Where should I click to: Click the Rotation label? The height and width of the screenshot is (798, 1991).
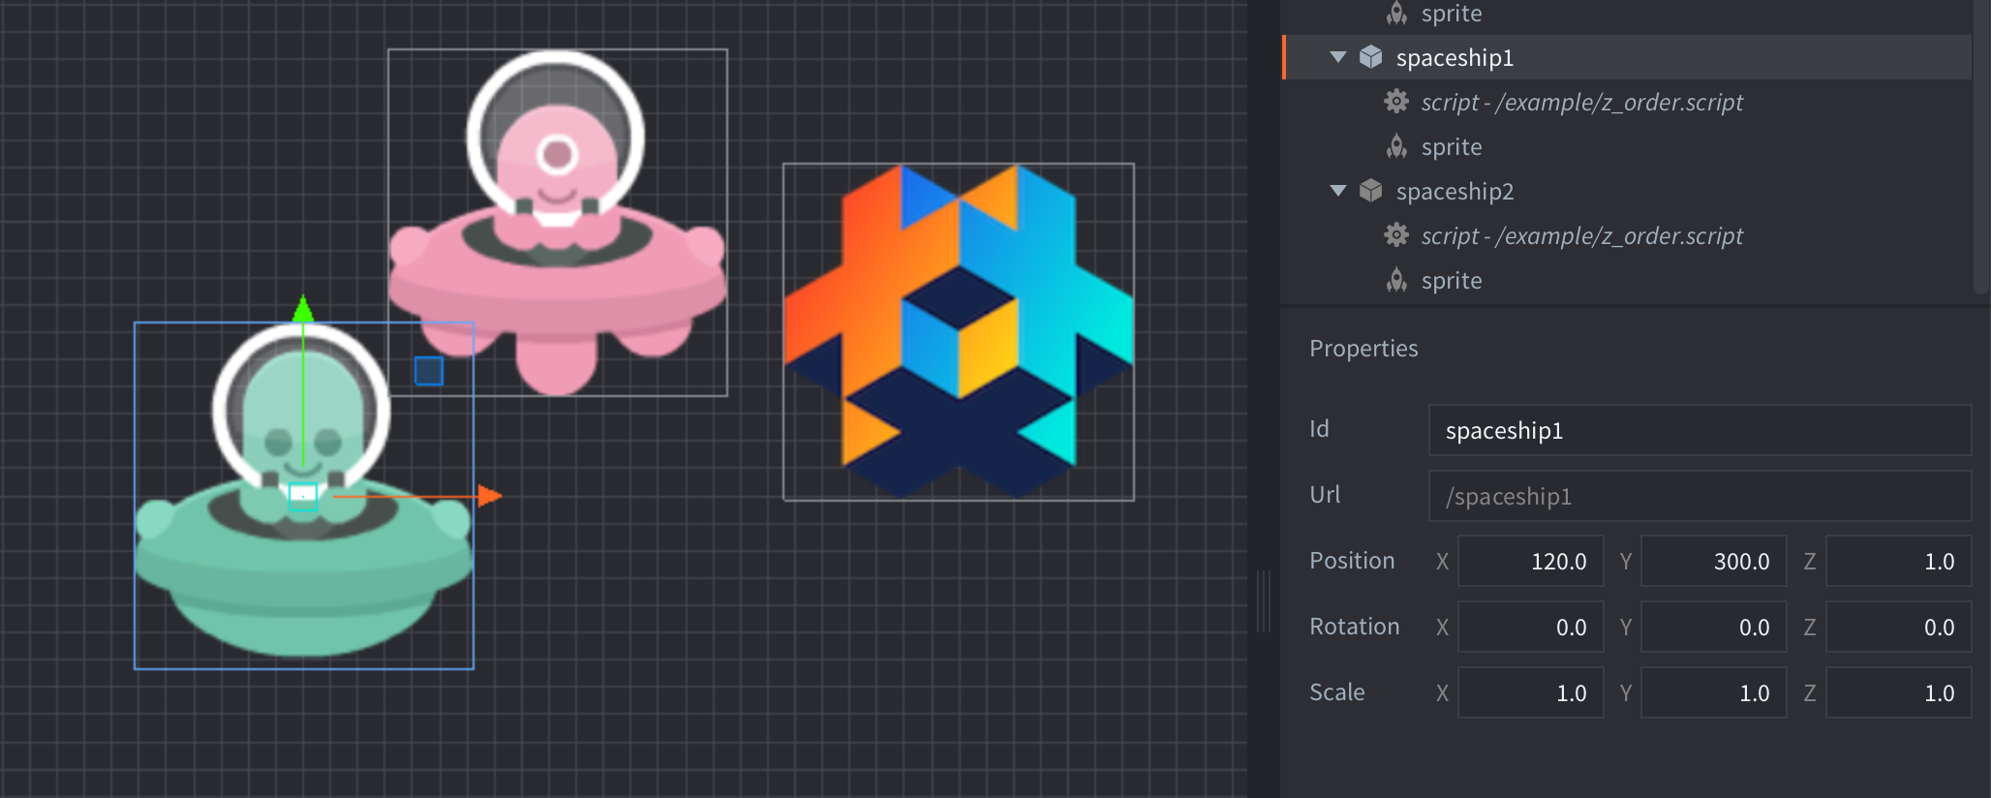[1354, 627]
